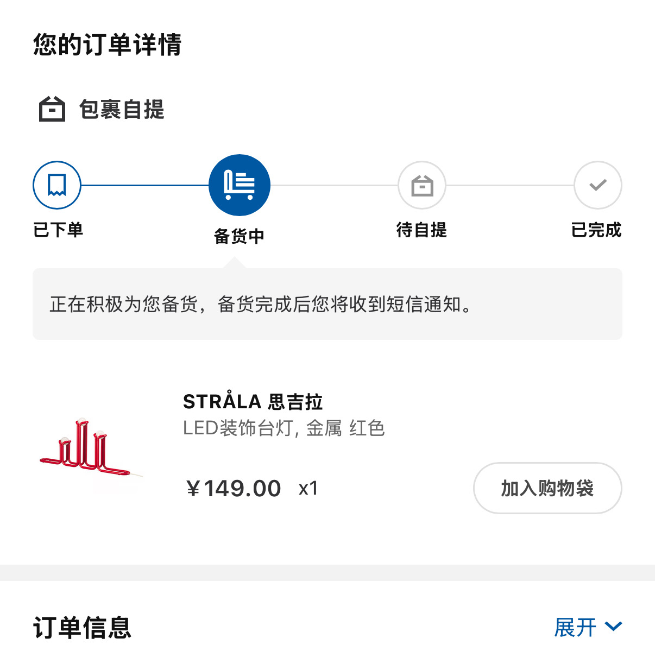Select the 已完成 step label
This screenshot has height=645, width=655.
[x=596, y=230]
